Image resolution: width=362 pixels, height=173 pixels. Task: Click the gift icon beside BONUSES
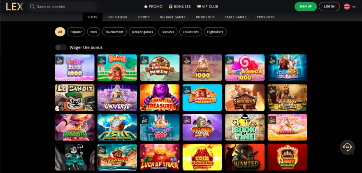[x=171, y=7]
